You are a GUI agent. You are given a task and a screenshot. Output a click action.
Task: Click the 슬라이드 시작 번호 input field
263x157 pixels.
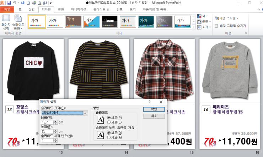(x=47, y=140)
